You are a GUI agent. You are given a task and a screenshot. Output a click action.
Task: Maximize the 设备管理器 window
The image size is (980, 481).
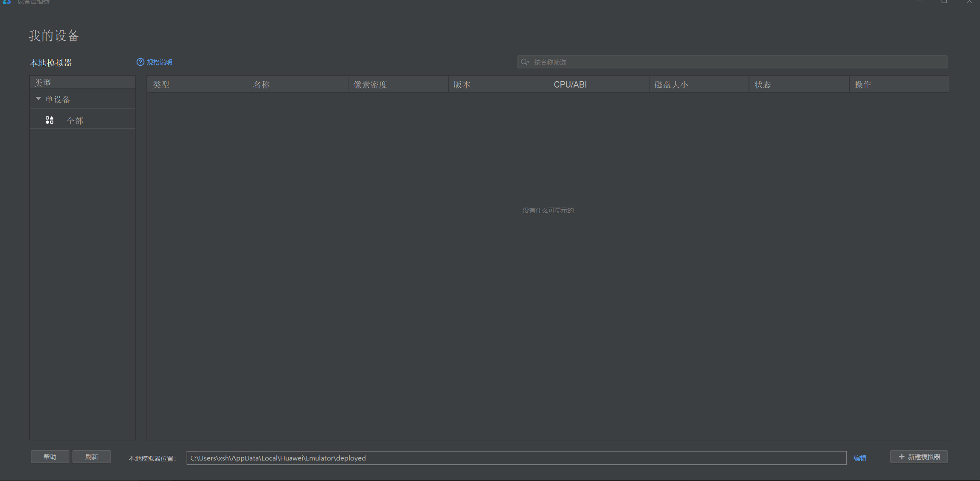pos(944,2)
